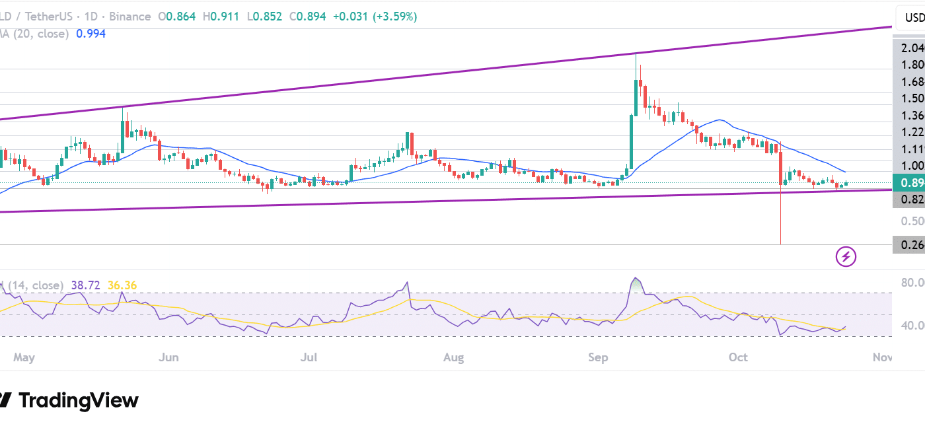The width and height of the screenshot is (925, 430).
Task: Click the Jul label on time axis
Action: tap(309, 357)
